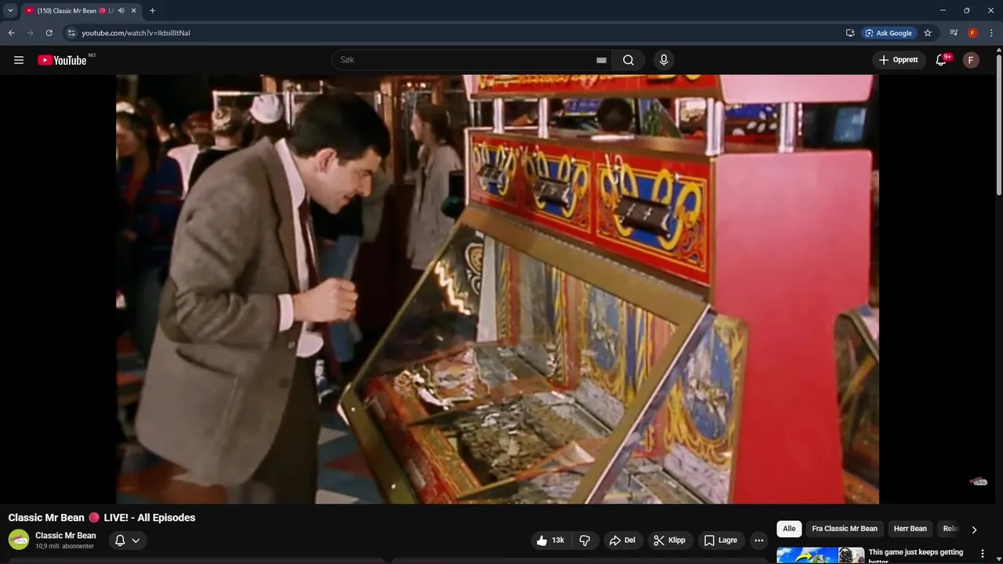Select the Alle filter chip
This screenshot has height=564, width=1003.
(x=789, y=529)
